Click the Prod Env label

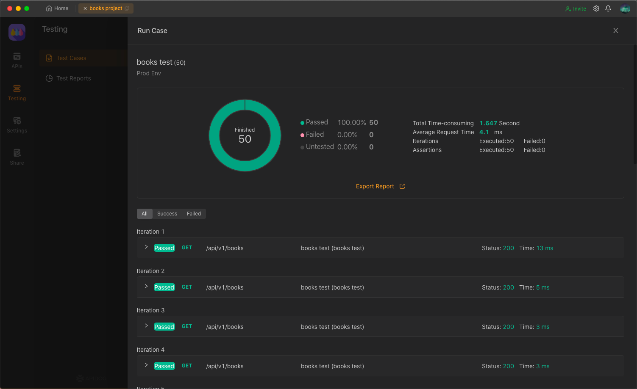coord(149,73)
